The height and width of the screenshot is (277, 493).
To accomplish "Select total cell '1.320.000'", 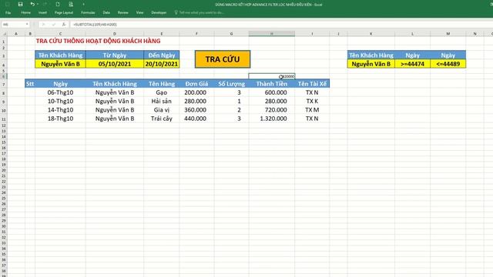I will click(x=272, y=118).
